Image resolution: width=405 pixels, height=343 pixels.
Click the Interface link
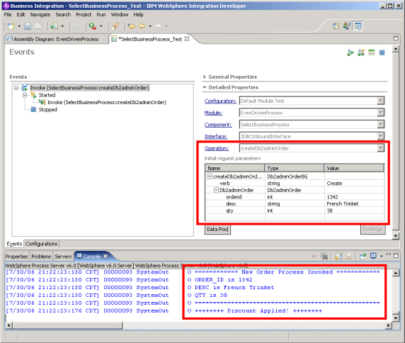(x=216, y=137)
